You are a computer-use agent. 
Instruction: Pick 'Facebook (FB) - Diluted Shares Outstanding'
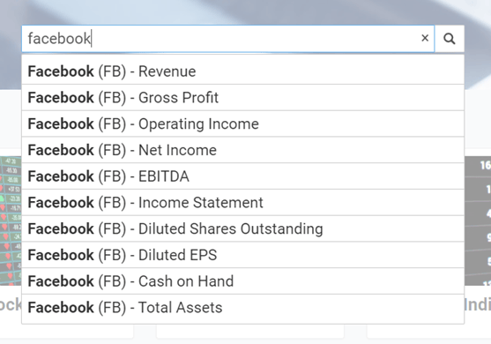point(242,228)
